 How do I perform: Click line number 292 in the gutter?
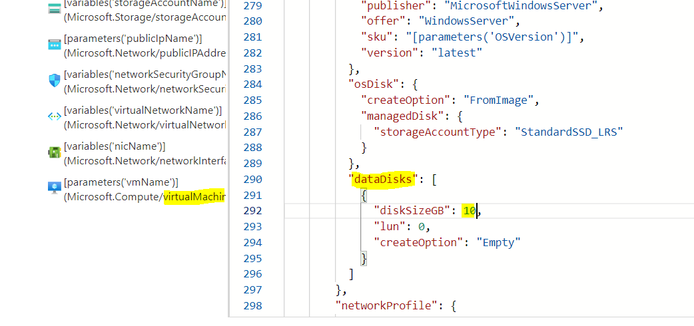click(x=252, y=210)
